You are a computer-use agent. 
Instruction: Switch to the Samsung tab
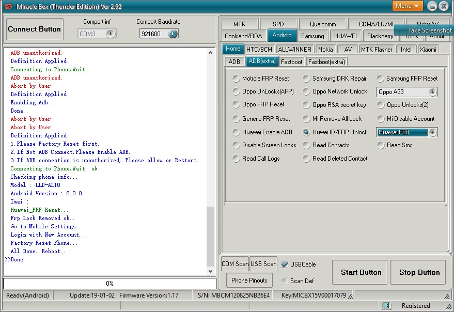point(312,36)
